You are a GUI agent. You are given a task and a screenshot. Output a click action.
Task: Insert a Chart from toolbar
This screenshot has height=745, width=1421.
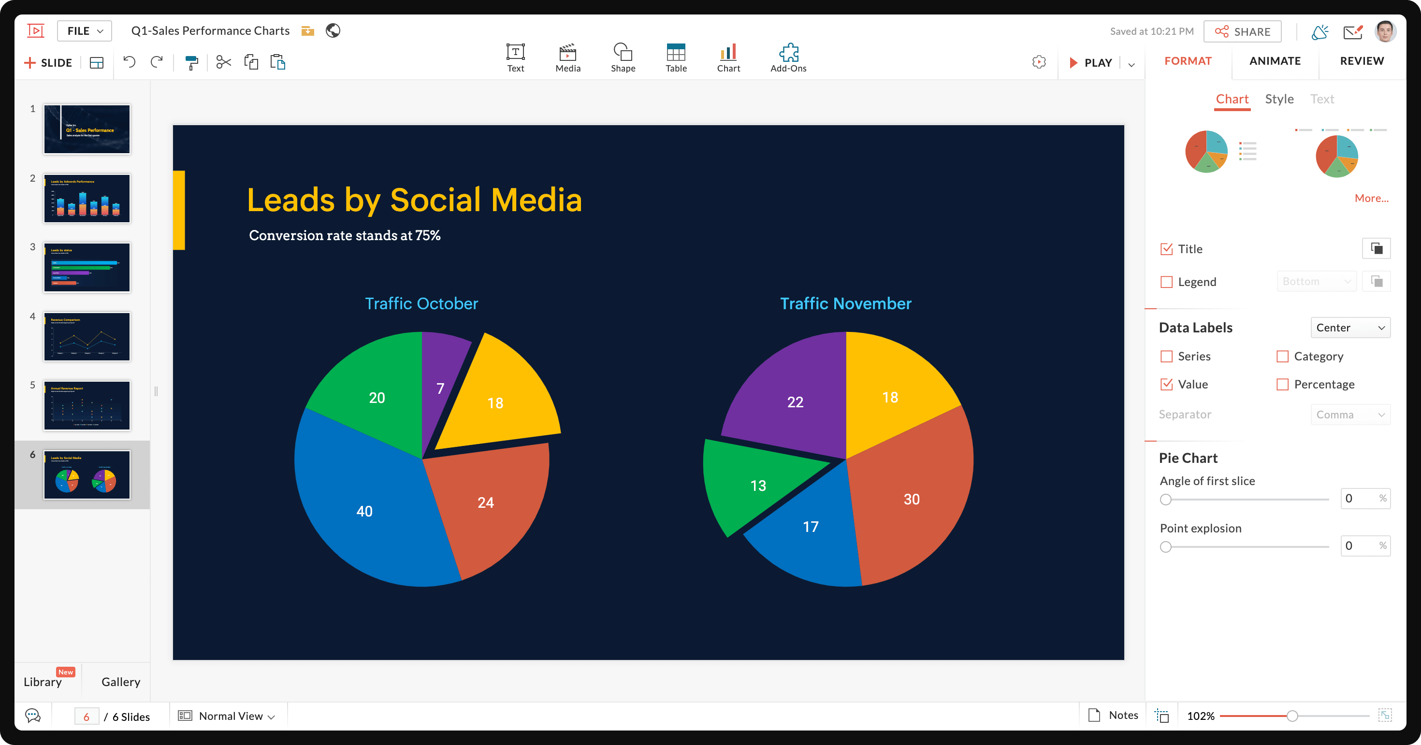[x=728, y=58]
